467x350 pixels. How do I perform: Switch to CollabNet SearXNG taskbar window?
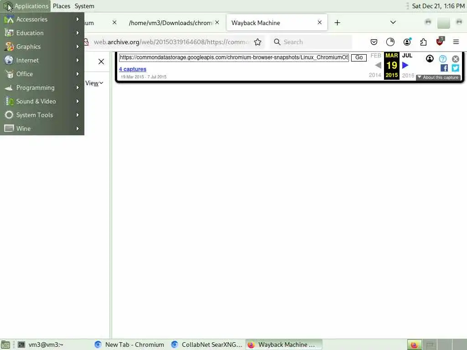click(207, 345)
